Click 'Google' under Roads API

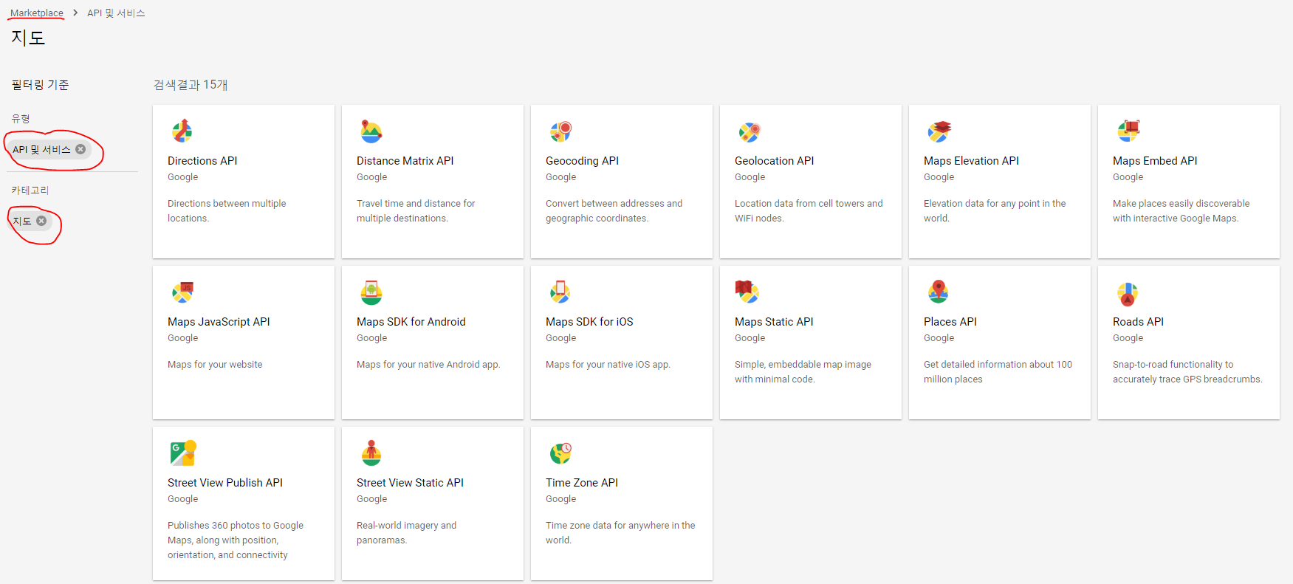pyautogui.click(x=1128, y=338)
